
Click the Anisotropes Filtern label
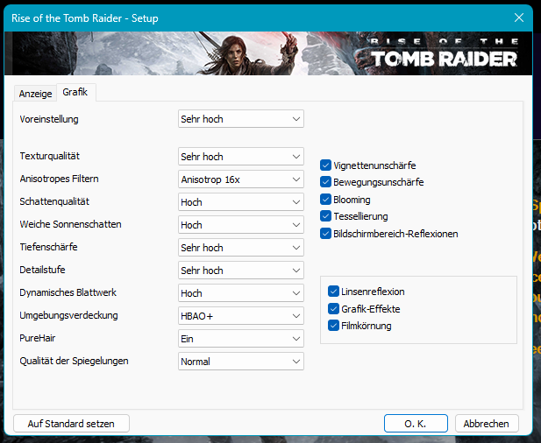59,179
